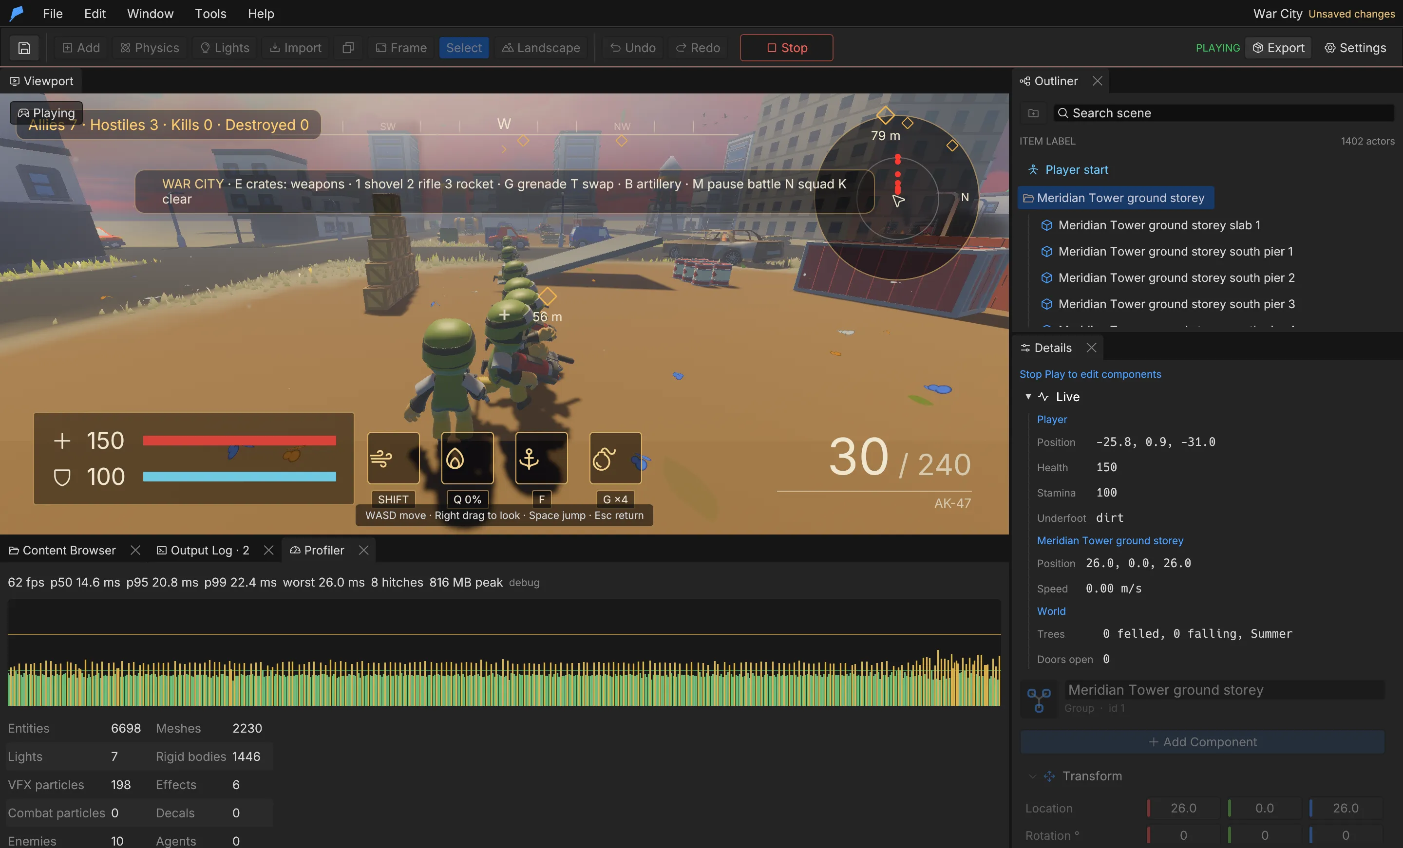The width and height of the screenshot is (1403, 848).
Task: Click the Meridian Tower name field in Details
Action: [1224, 690]
